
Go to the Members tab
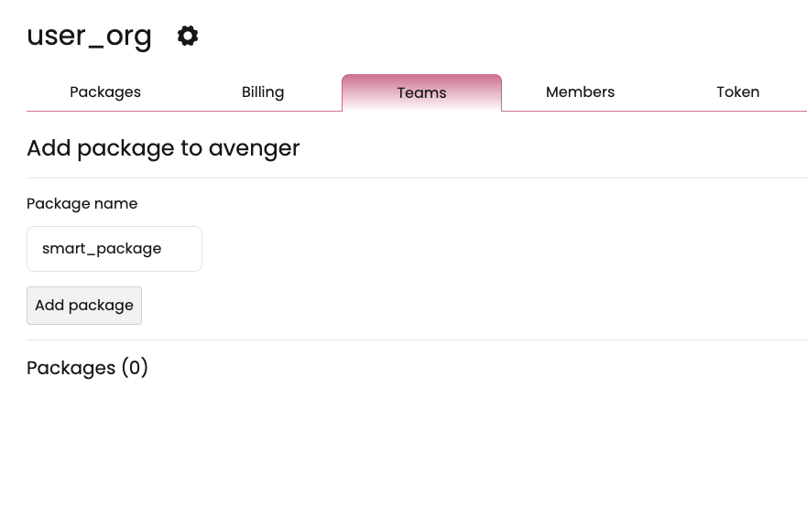[x=580, y=92]
